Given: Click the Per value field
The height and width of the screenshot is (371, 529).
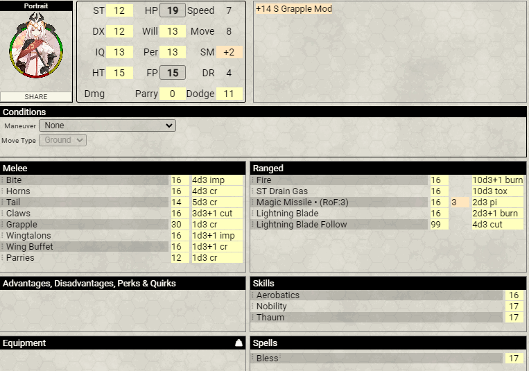Looking at the screenshot, I should click(x=173, y=52).
